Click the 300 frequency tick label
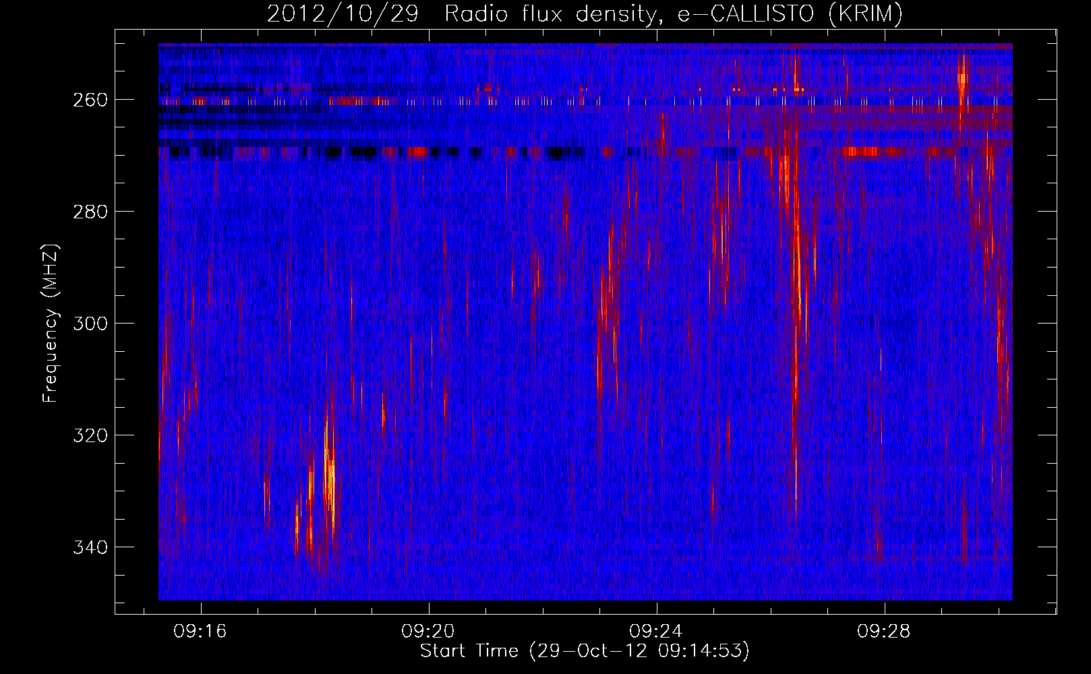 point(90,324)
